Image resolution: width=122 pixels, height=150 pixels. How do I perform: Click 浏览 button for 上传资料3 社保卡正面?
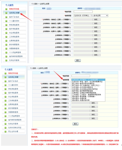[96, 27]
